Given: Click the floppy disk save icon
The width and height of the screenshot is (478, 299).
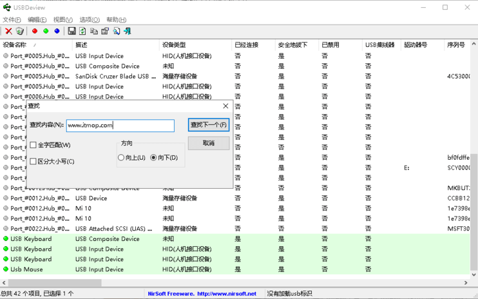Looking at the screenshot, I should click(72, 31).
